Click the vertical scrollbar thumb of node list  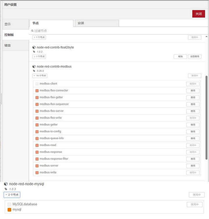(x=206, y=118)
